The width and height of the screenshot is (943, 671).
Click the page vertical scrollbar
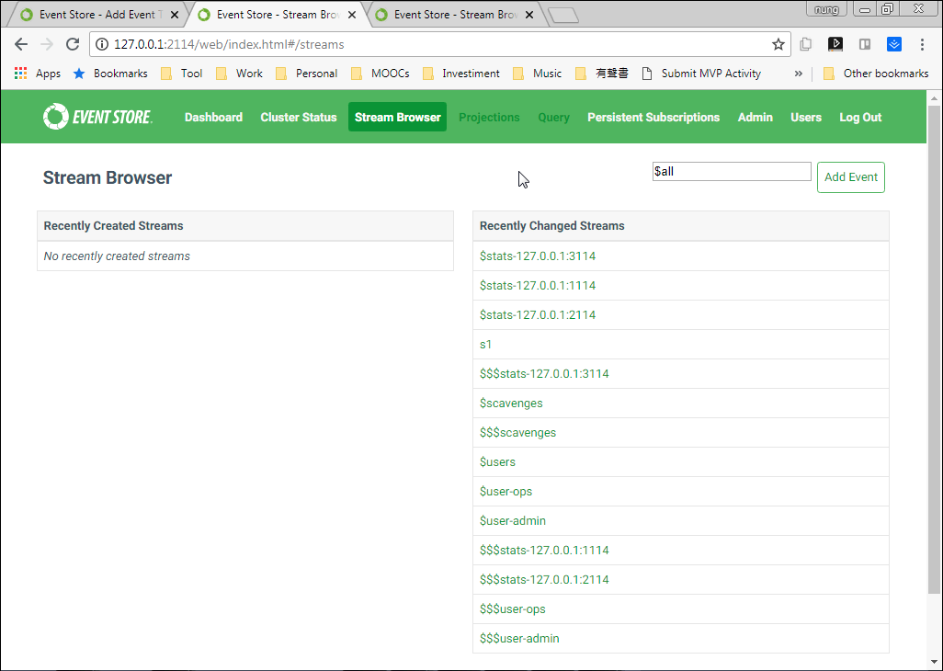[x=934, y=348]
